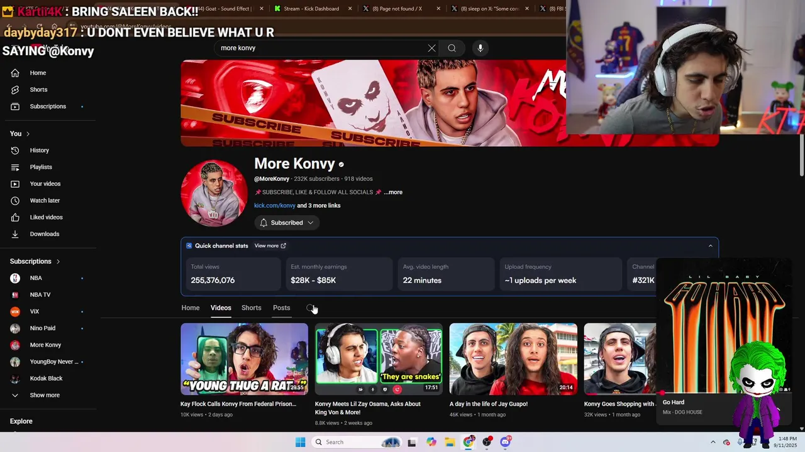Click View more in Quick channel stats
This screenshot has height=452, width=805.
pos(270,246)
